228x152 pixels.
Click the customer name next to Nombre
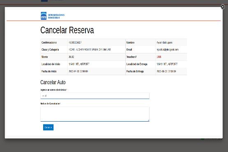click(164, 42)
